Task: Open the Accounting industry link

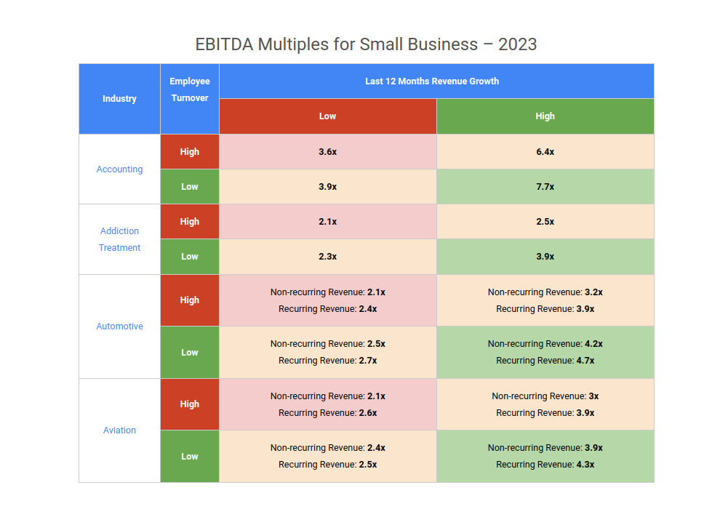Action: click(119, 169)
